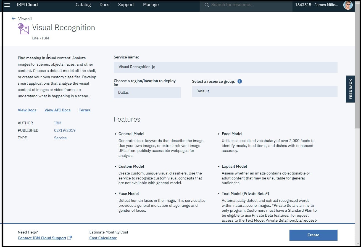Click the resource group info icon

pyautogui.click(x=240, y=81)
